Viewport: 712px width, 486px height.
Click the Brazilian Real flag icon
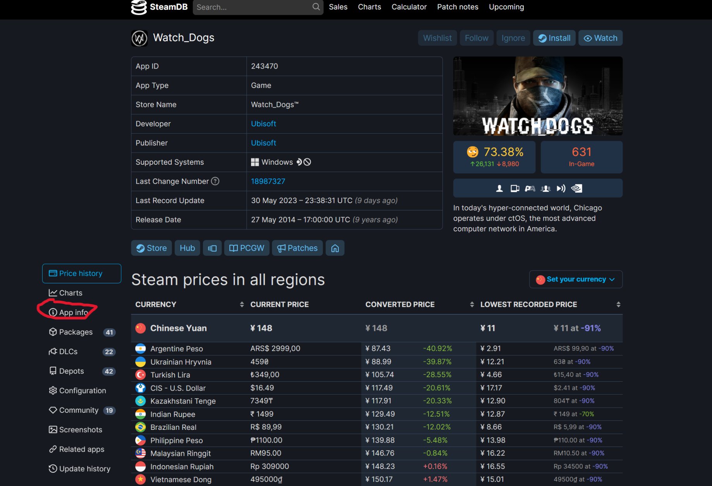[x=140, y=427]
